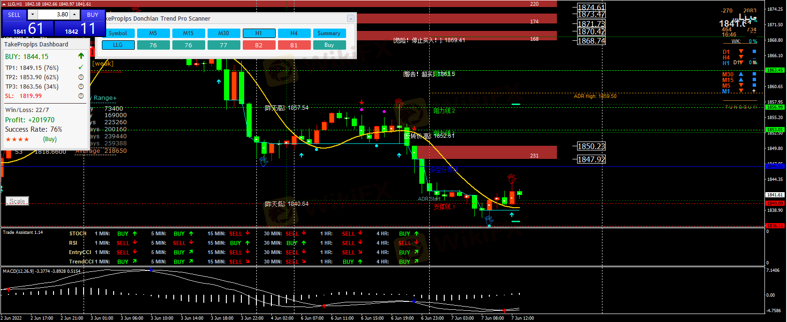Image resolution: width=787 pixels, height=322 pixels.
Task: Click the clock icon beside SL
Action: click(x=81, y=96)
